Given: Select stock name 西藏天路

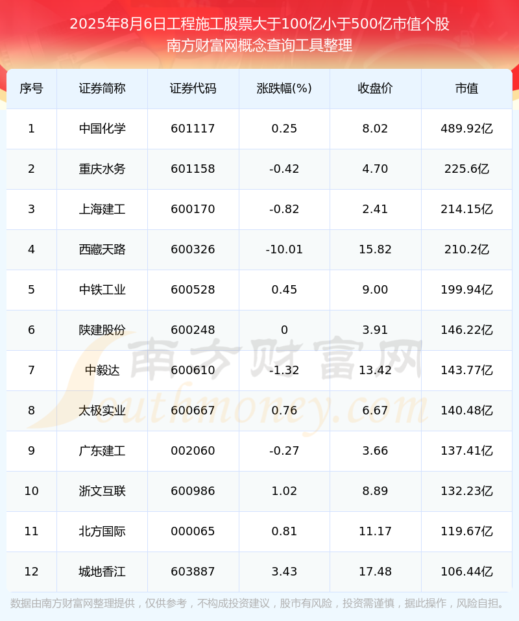Looking at the screenshot, I should (102, 249).
